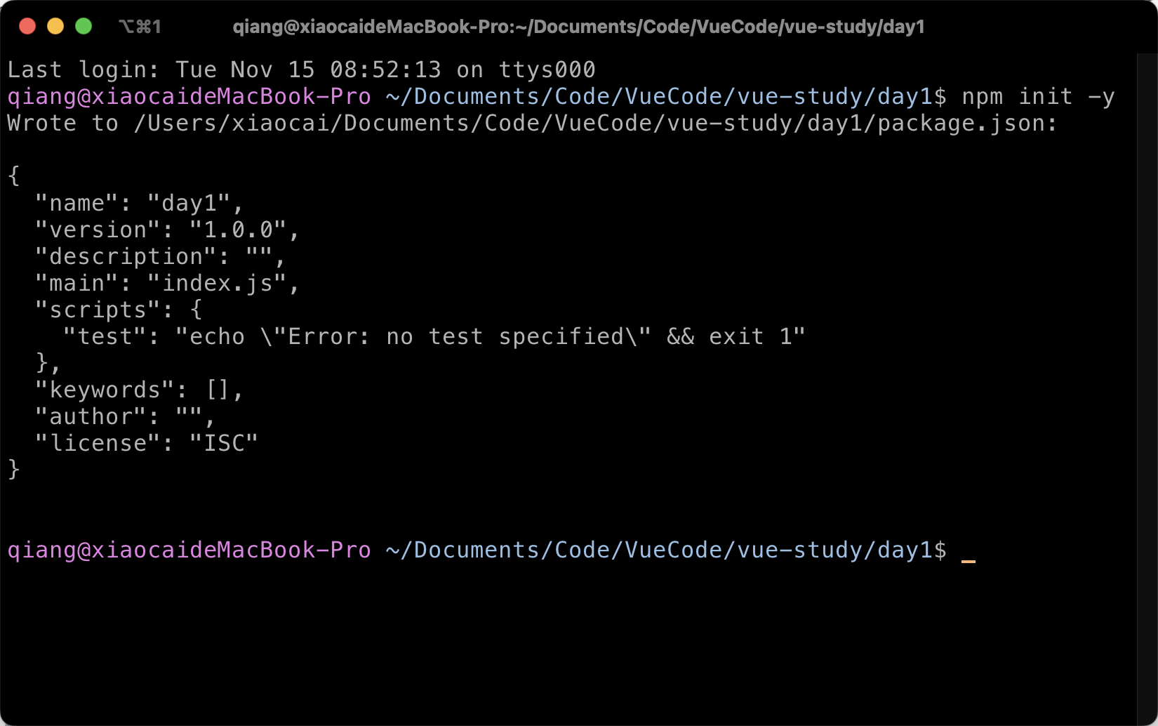
Task: Click the "name": "day1" line
Action: [x=138, y=203]
